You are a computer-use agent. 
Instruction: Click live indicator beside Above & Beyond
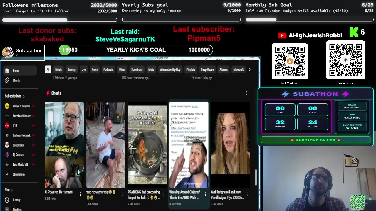[33, 106]
